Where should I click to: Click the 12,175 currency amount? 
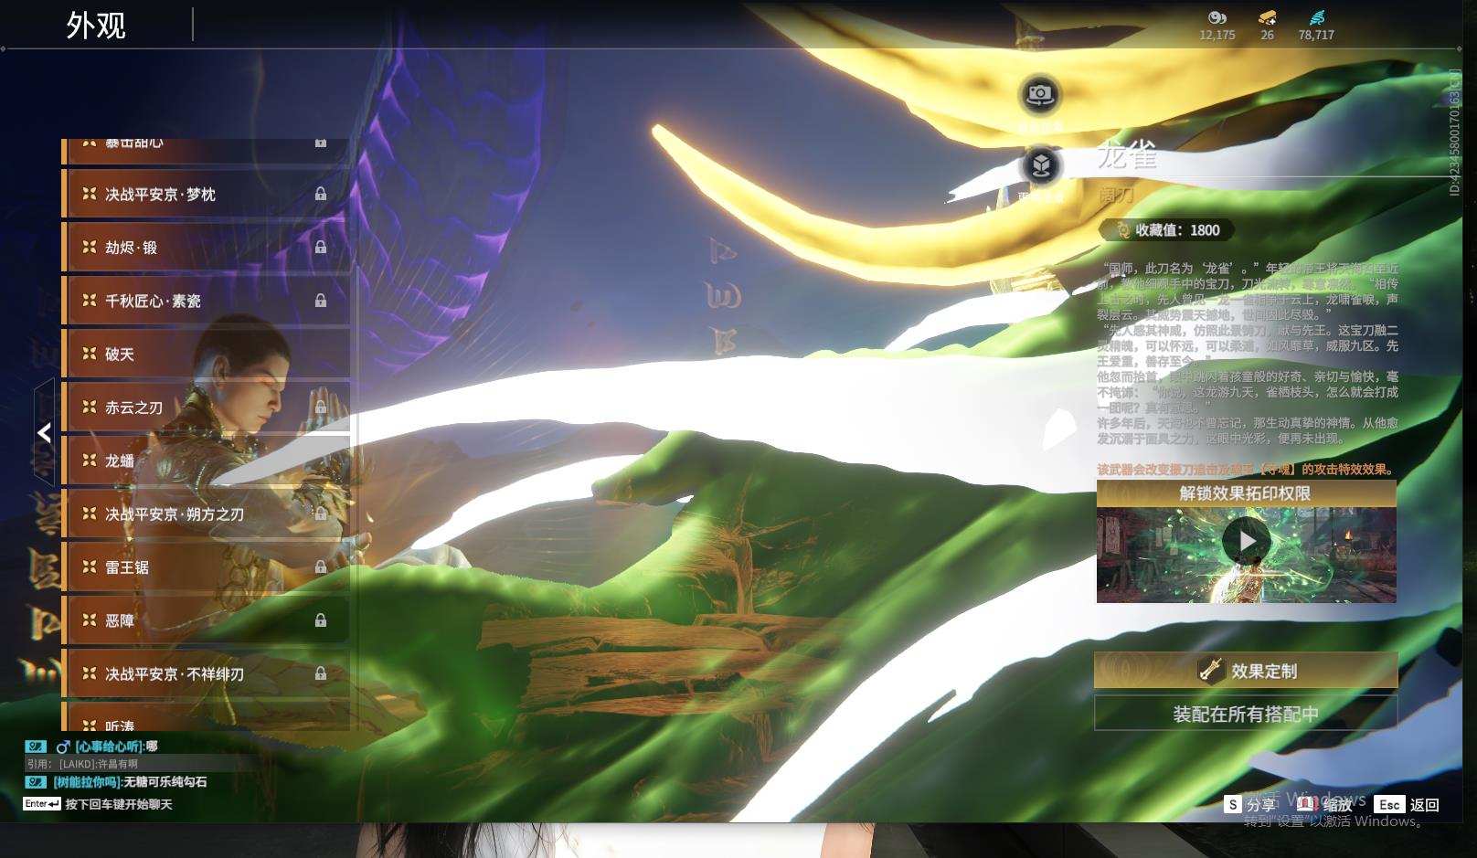pos(1217,35)
